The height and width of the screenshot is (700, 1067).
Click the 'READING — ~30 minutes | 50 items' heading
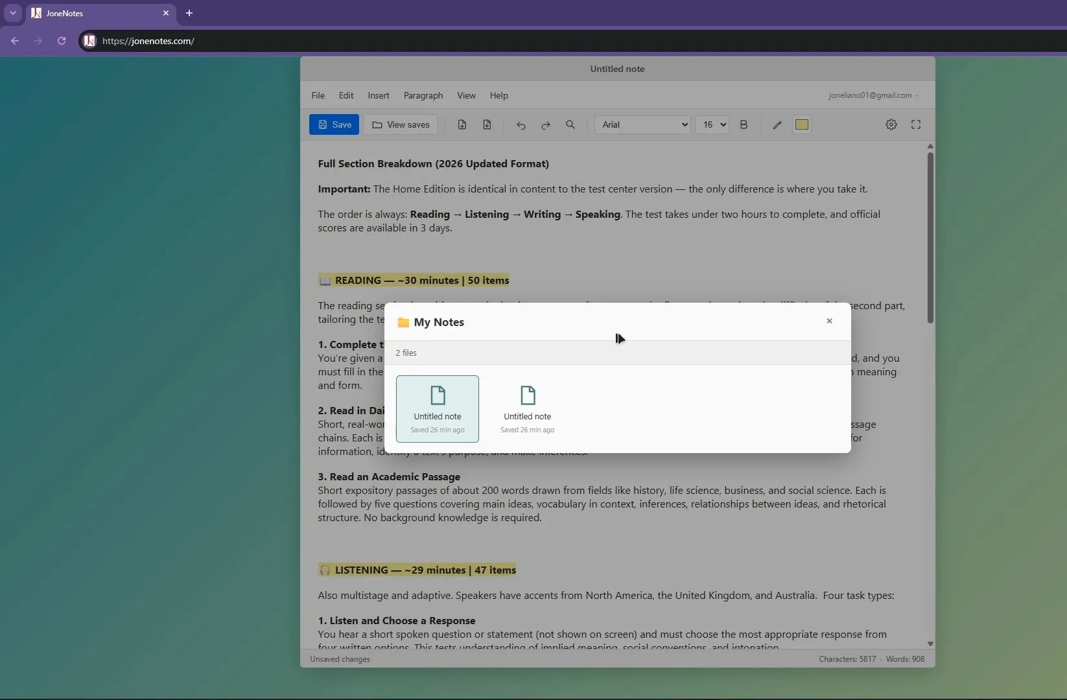[414, 281]
